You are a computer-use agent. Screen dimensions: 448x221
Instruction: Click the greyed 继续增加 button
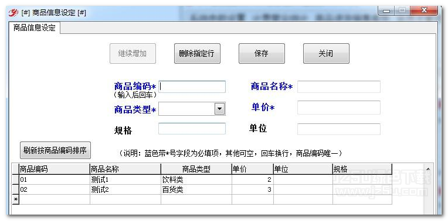click(x=133, y=54)
